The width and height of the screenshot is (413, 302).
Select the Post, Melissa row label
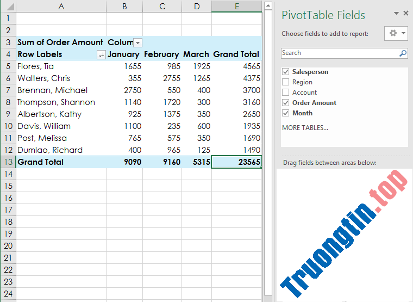pos(61,138)
